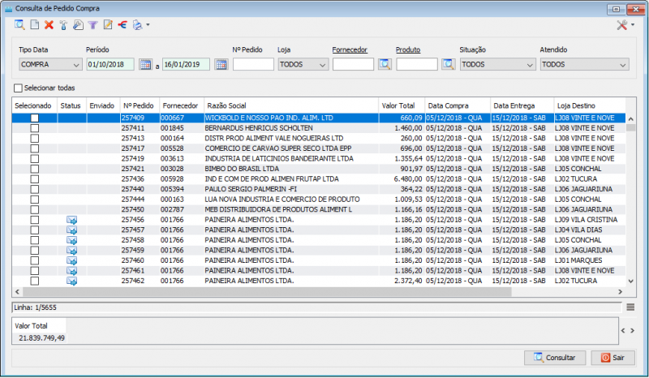This screenshot has height=378, width=649.
Task: Click status mail icon for order 257460
Action: tap(72, 260)
